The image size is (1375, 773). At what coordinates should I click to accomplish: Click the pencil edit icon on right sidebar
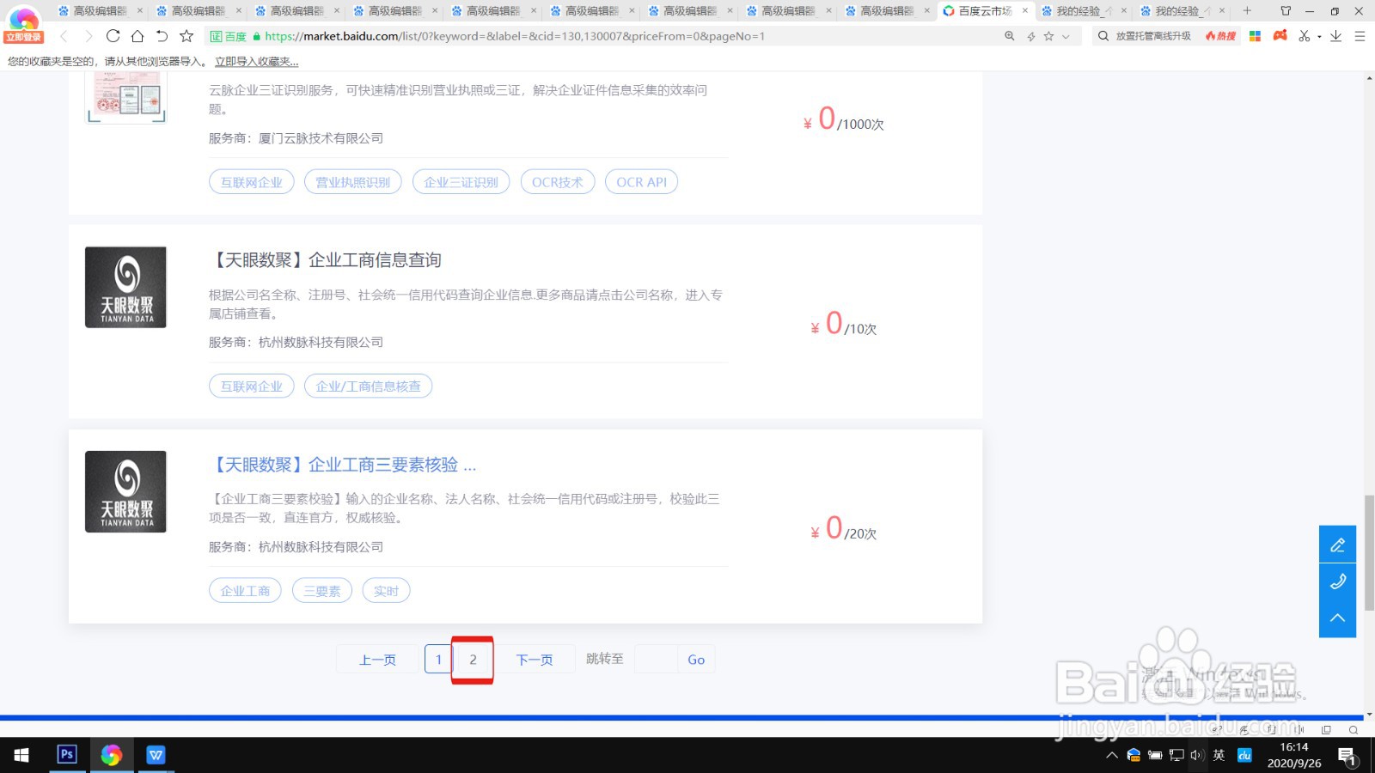click(1337, 544)
